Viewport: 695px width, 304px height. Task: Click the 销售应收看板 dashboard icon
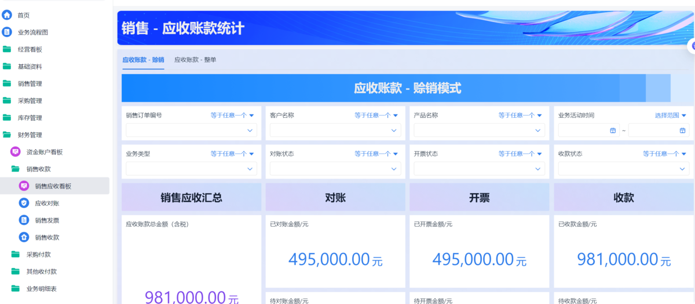24,186
